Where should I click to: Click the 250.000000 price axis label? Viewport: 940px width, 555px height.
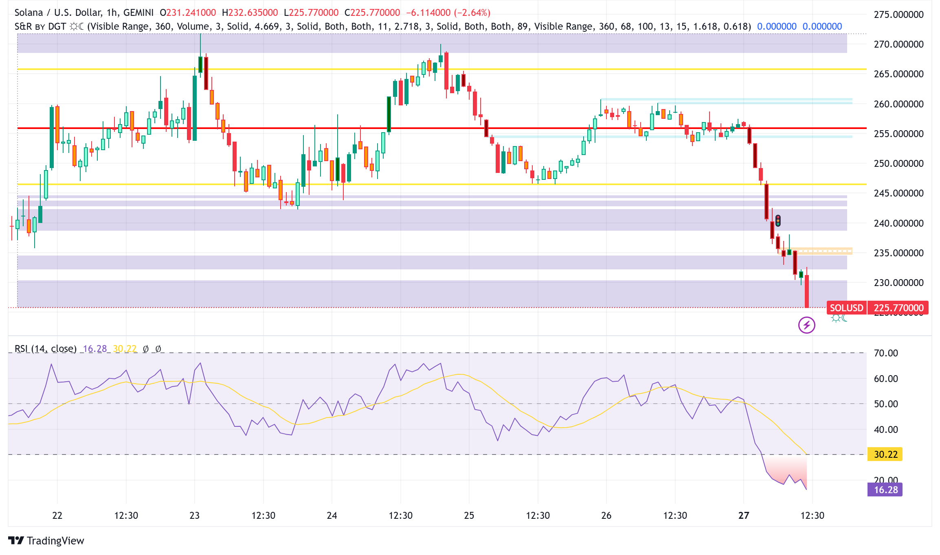click(898, 164)
